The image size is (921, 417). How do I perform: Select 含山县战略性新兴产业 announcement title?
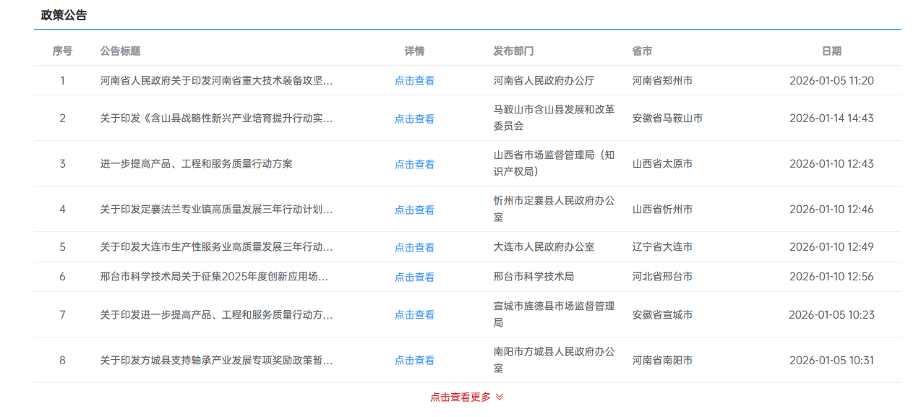(216, 119)
